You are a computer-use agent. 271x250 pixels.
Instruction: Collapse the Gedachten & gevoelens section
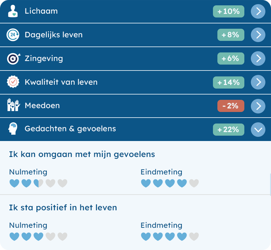tap(258, 130)
